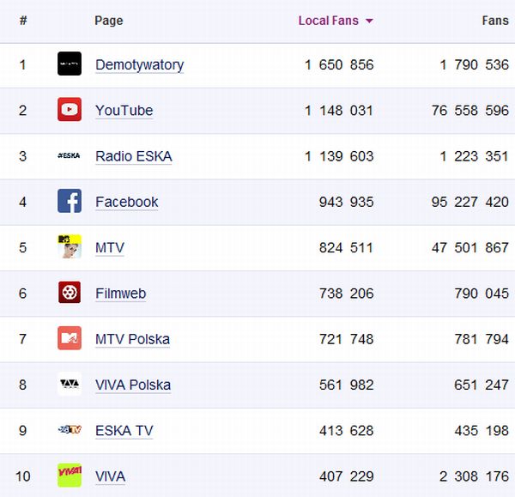This screenshot has height=497, width=515.
Task: Click the red YouTube play icon
Action: (70, 110)
